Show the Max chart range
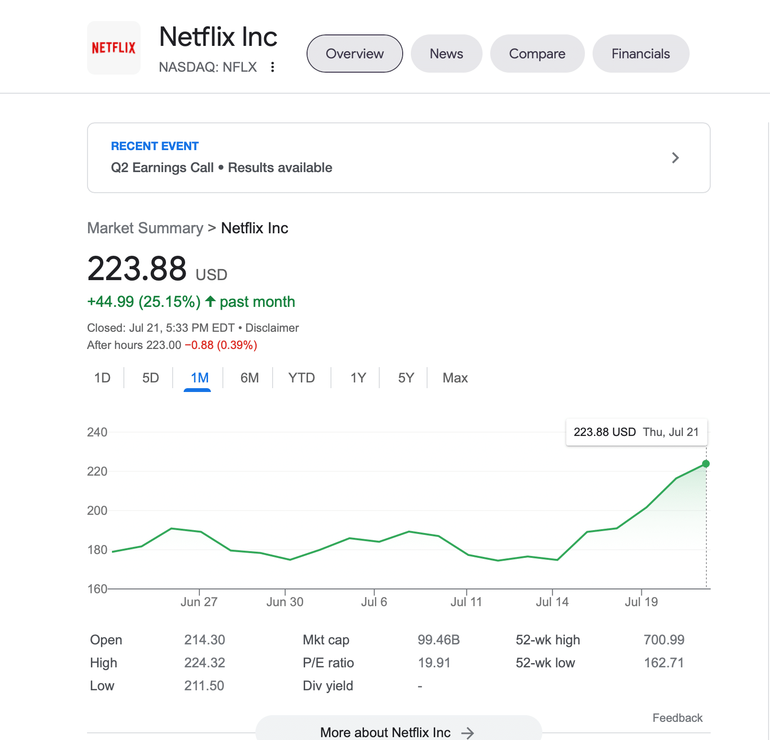 455,378
